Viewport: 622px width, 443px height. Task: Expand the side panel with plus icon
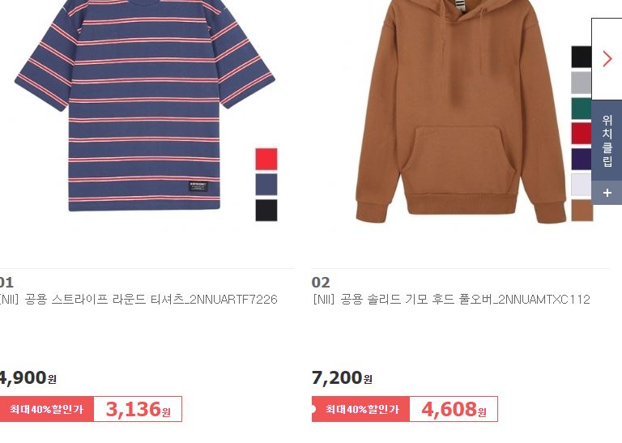click(x=607, y=193)
